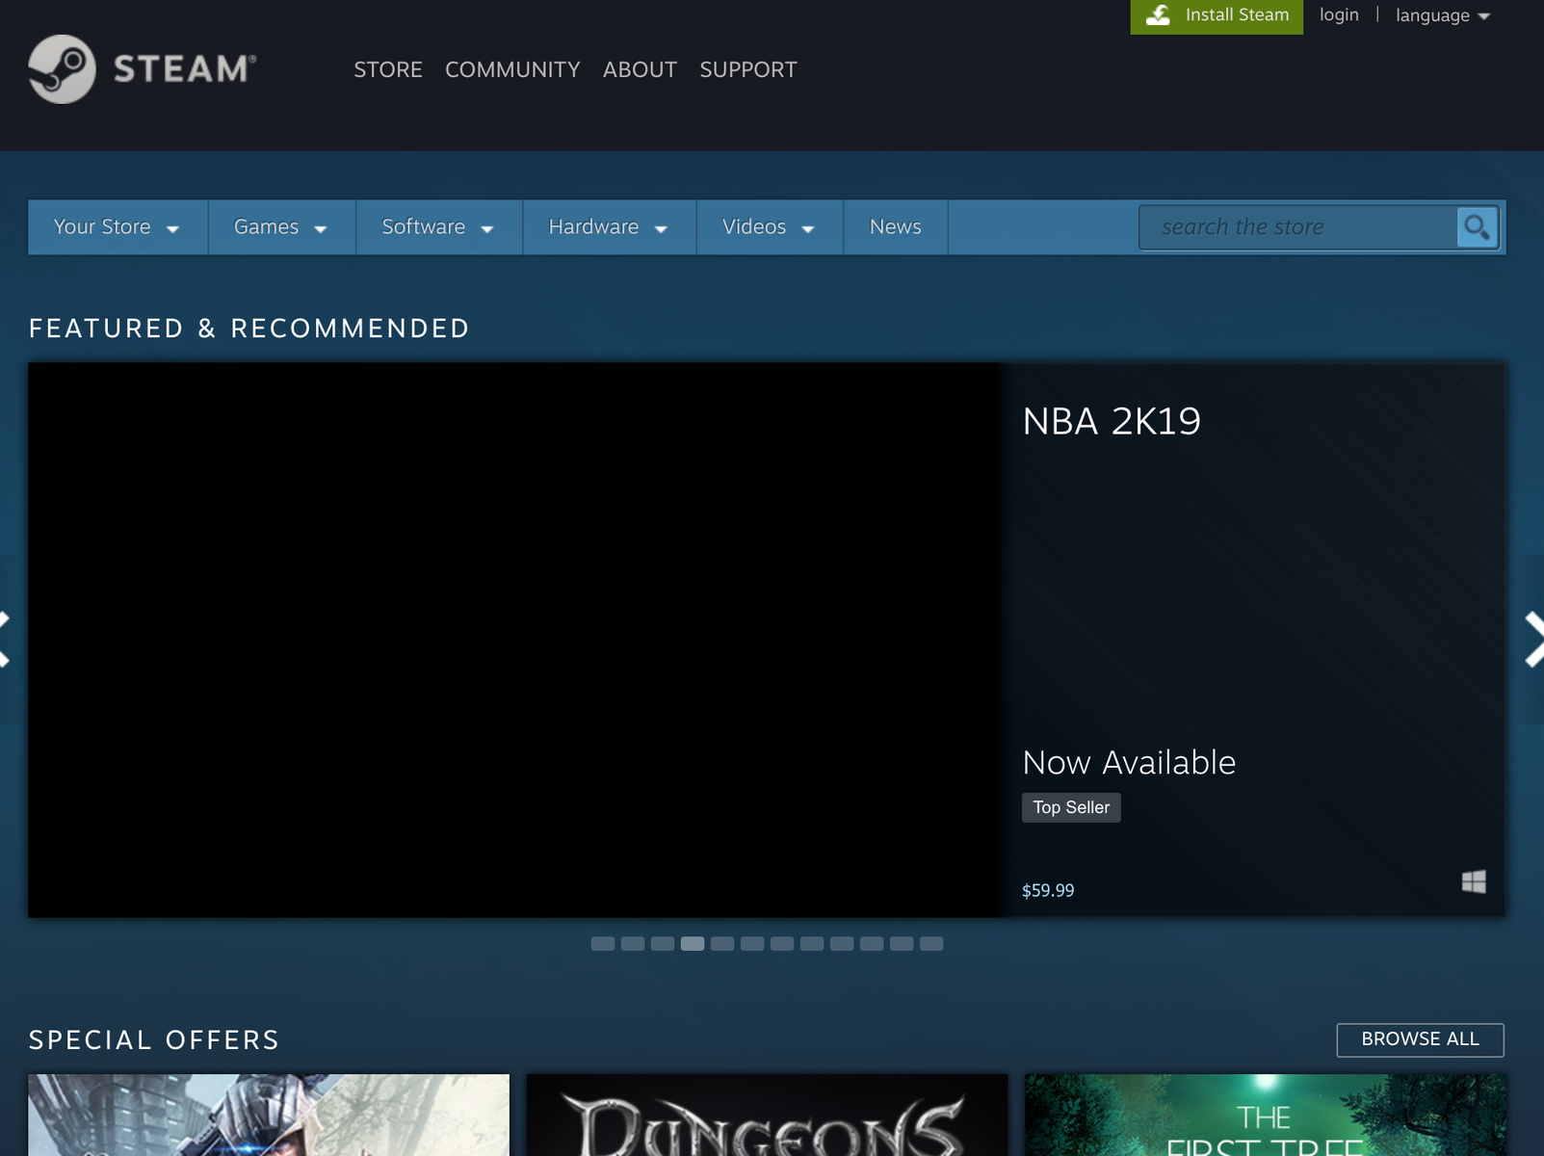Open the ABOUT menu item
Image resolution: width=1544 pixels, height=1156 pixels.
[640, 69]
